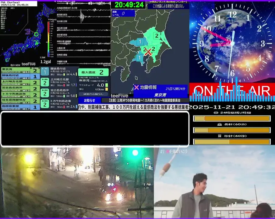Image resolution: width=275 pixels, height=219 pixels.
Task: Select the 上川地方北部 M1.7 row in the left list
Action: coord(20,82)
